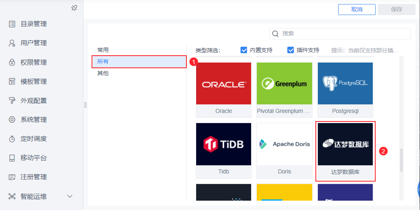Click the pin icon atop the sidebar
The width and height of the screenshot is (420, 210).
click(74, 8)
